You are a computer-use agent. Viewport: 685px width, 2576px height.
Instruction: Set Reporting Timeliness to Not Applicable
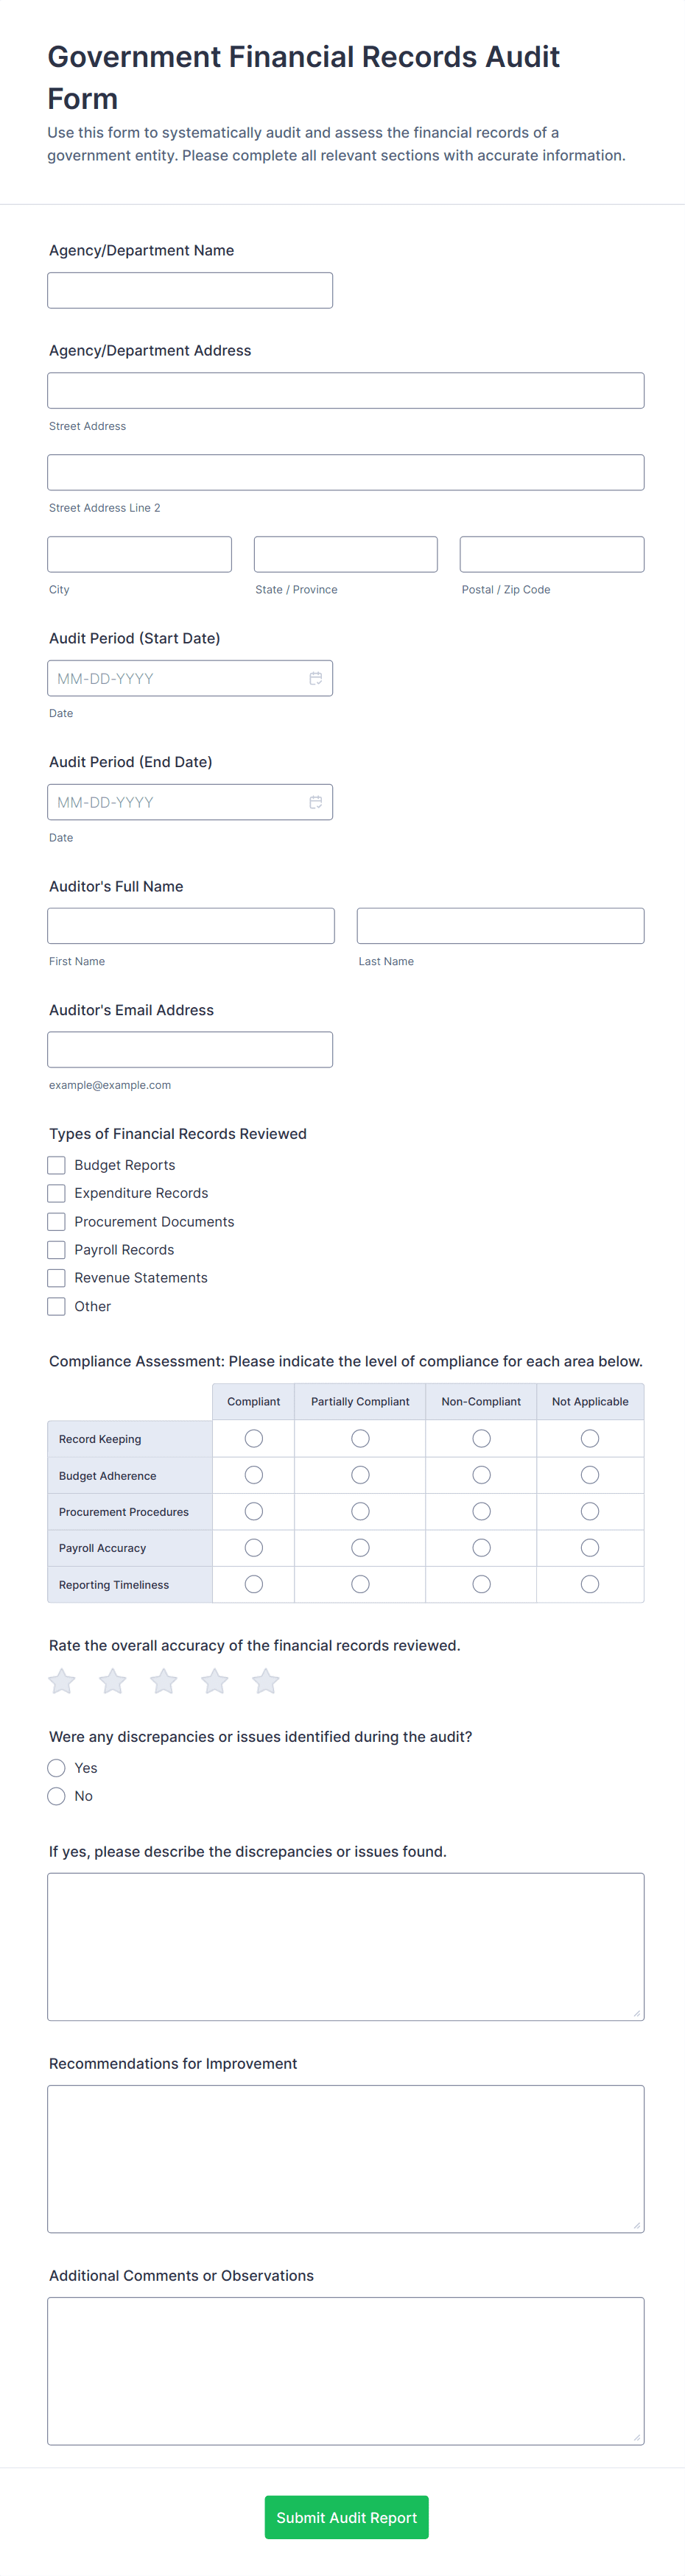click(x=590, y=1584)
